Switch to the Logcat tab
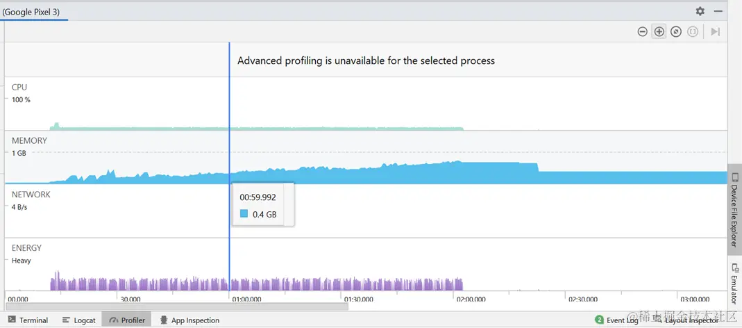Viewport: 742px width, 328px height. (x=78, y=320)
